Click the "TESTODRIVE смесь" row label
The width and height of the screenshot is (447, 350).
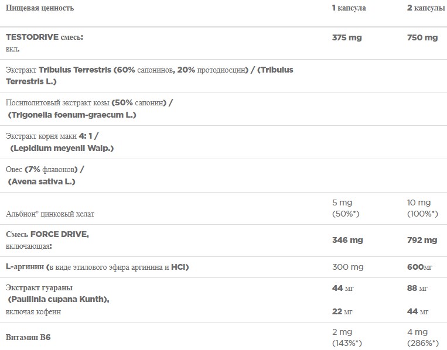coord(44,37)
